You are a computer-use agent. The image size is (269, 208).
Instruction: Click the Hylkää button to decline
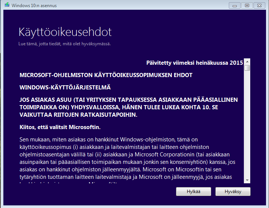[x=194, y=192]
